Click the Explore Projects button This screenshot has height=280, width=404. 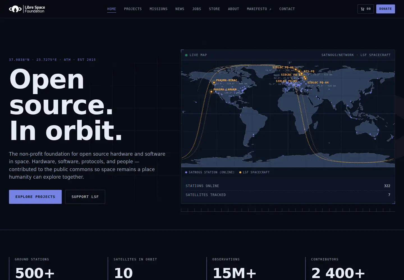(x=35, y=197)
